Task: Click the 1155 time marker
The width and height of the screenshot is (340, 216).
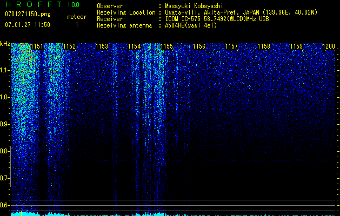Action: click(166, 46)
